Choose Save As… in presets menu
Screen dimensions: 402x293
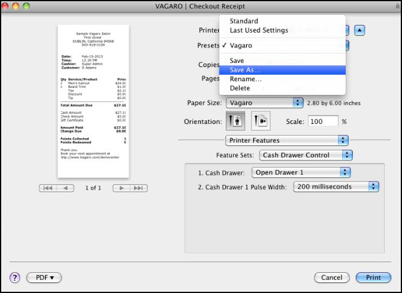pos(283,70)
